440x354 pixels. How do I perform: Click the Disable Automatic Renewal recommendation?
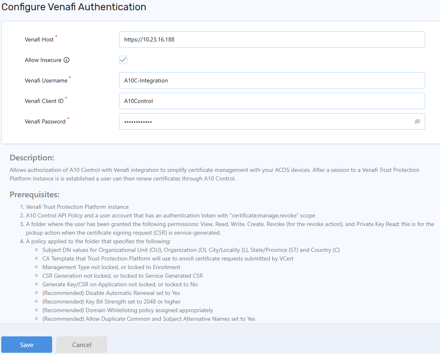(x=111, y=293)
